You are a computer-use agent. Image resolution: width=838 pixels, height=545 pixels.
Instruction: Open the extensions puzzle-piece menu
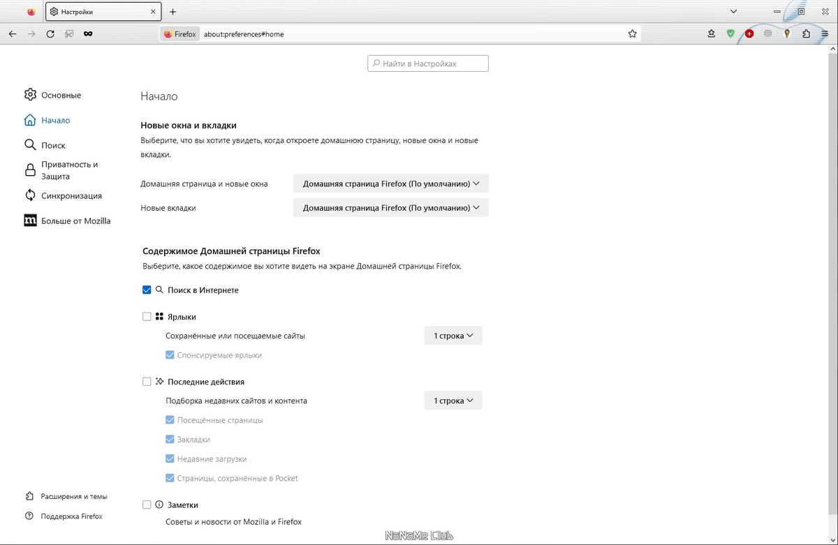(x=806, y=33)
